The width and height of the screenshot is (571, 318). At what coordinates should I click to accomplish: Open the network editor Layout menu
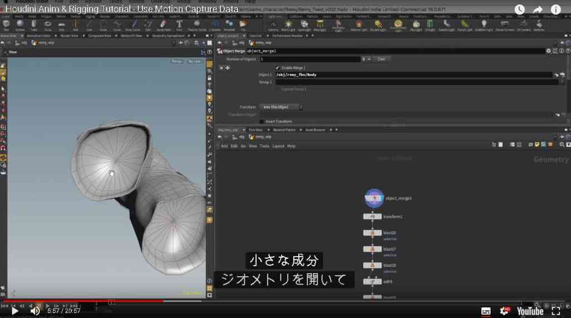click(278, 146)
